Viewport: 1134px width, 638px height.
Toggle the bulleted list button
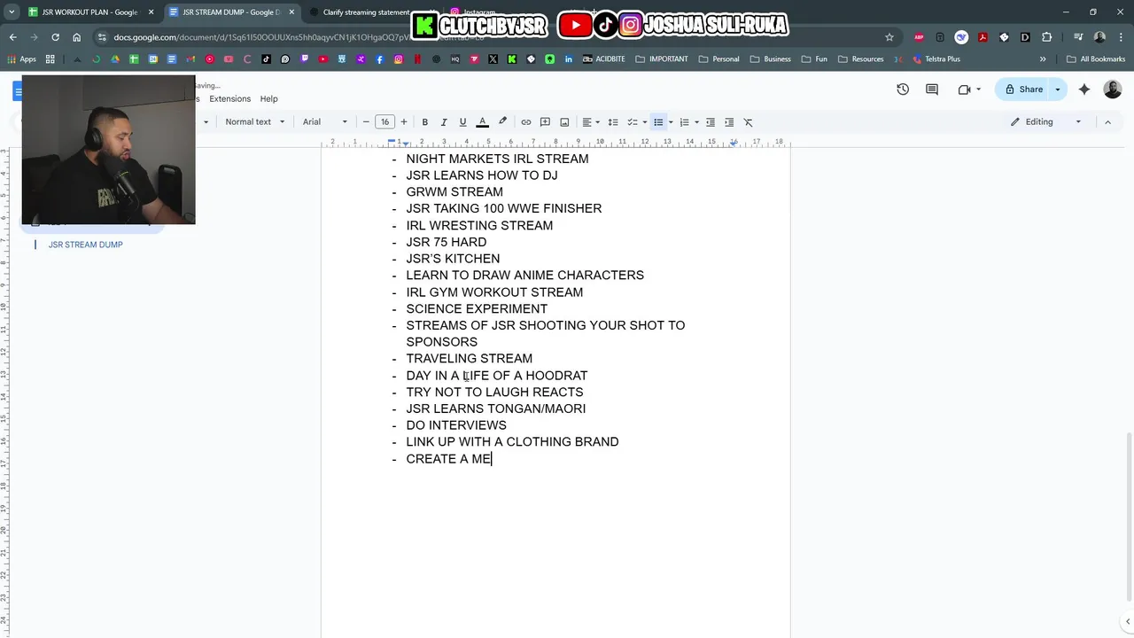(658, 122)
